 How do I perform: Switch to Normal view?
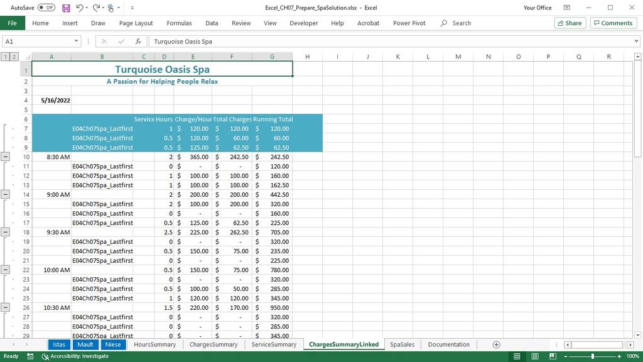pyautogui.click(x=517, y=356)
